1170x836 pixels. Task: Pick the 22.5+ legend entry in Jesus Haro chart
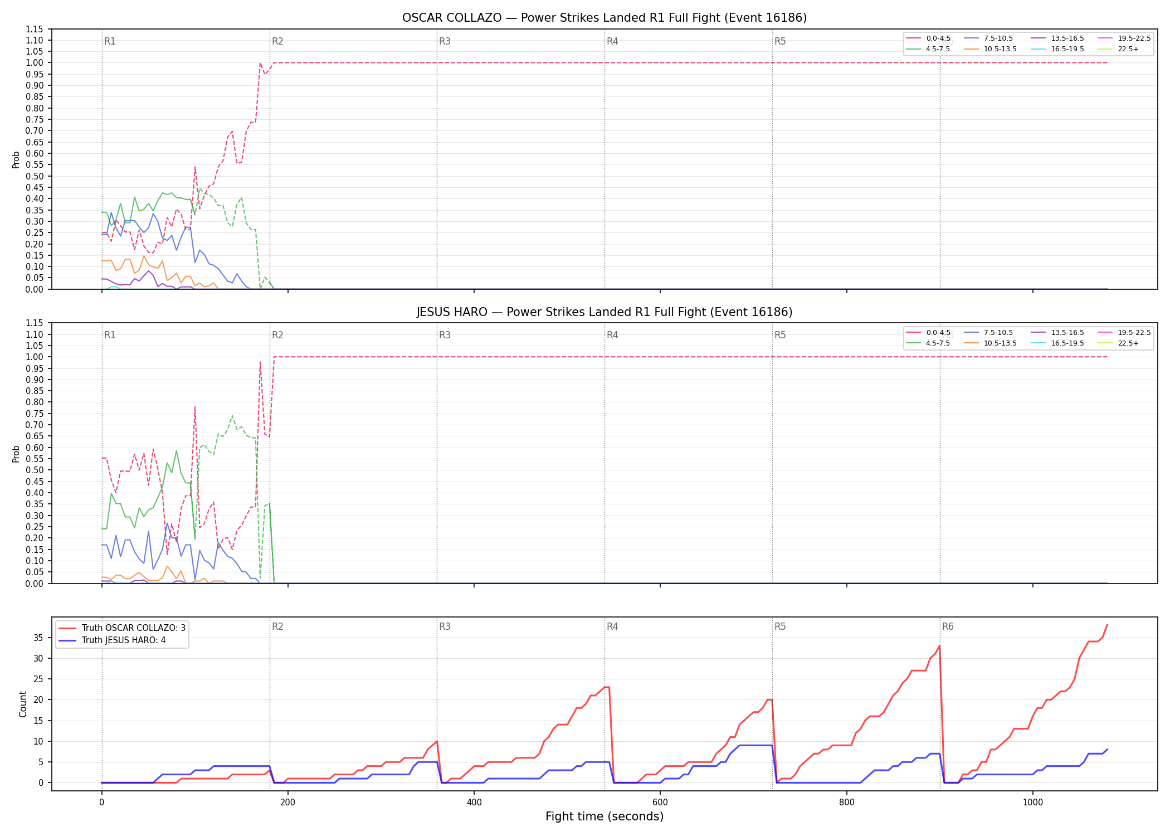pyautogui.click(x=1118, y=343)
